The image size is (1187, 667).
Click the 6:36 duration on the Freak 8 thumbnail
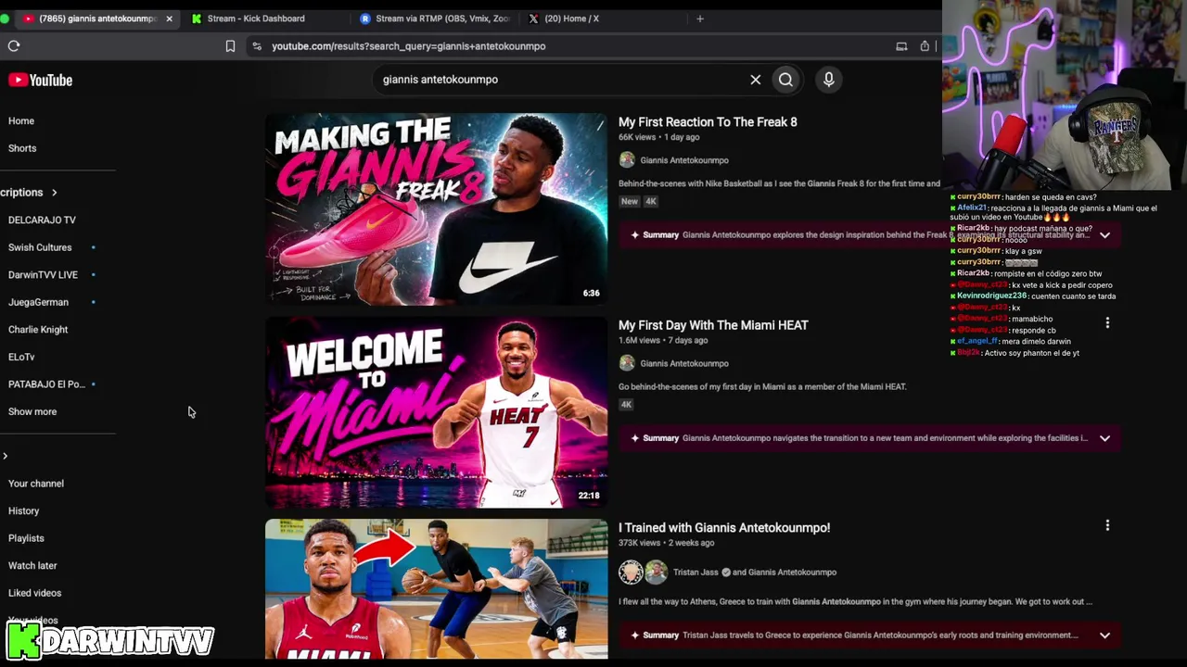coord(591,293)
